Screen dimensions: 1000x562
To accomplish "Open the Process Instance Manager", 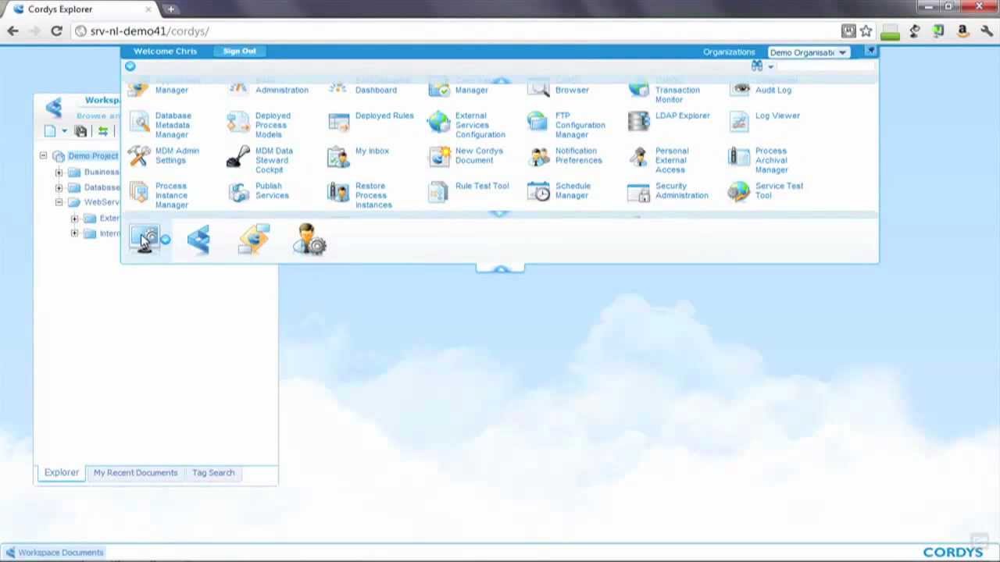I will (x=139, y=192).
